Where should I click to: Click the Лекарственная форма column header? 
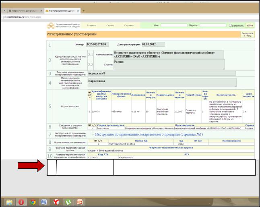coord(121,95)
